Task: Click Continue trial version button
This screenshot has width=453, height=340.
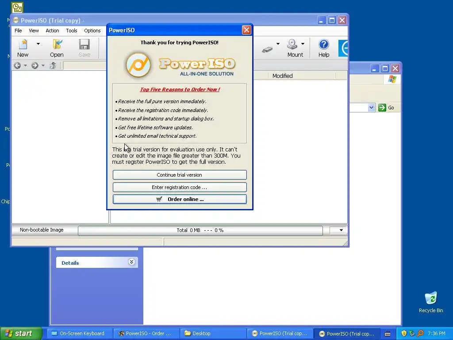Action: coord(180,175)
